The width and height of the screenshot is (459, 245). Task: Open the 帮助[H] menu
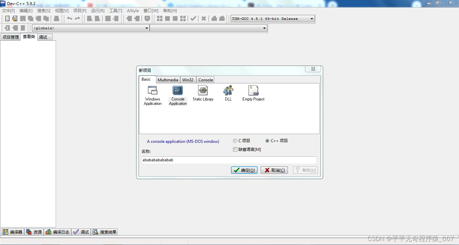[x=170, y=11]
